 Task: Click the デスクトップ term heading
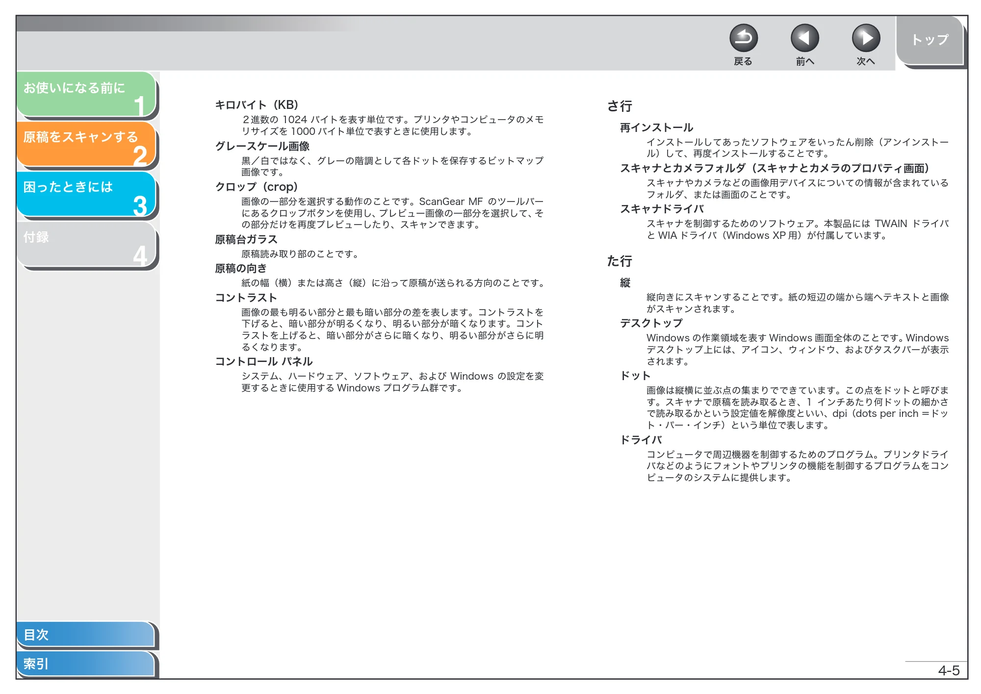point(651,323)
